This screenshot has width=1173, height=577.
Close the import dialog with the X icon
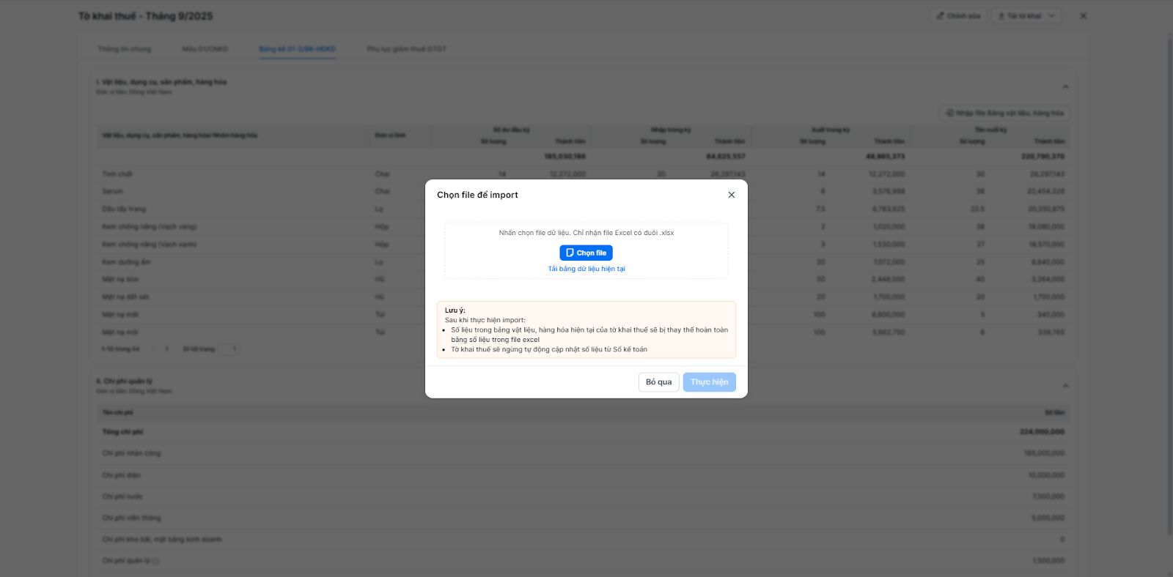coord(731,195)
